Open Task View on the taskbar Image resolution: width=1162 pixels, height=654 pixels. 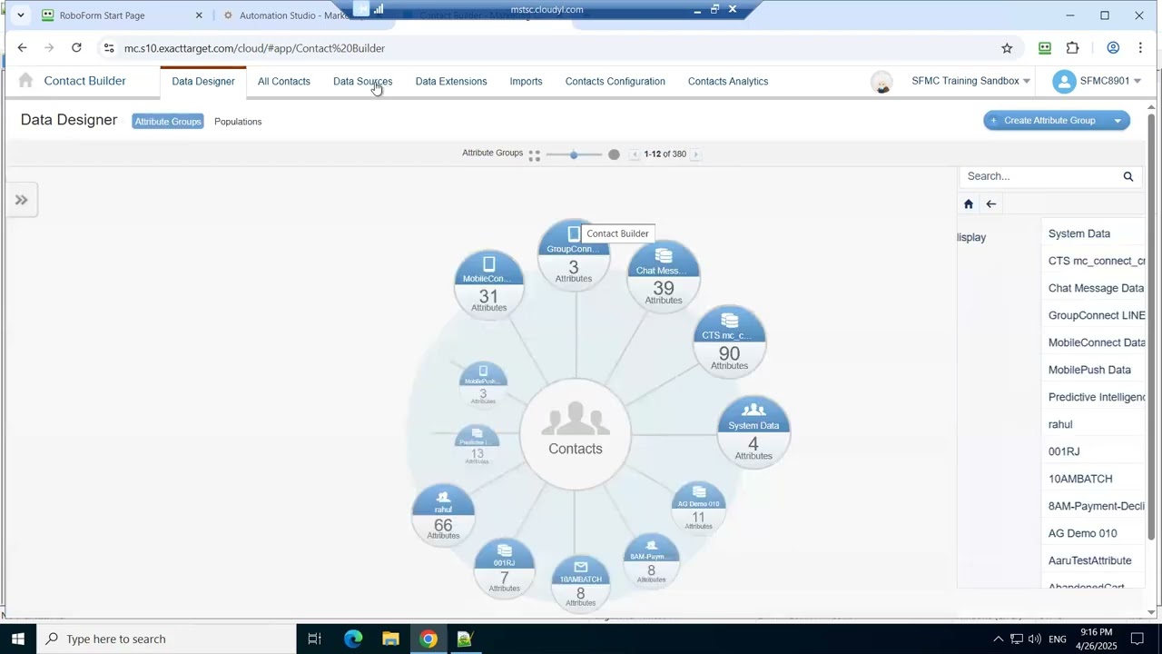tap(315, 639)
